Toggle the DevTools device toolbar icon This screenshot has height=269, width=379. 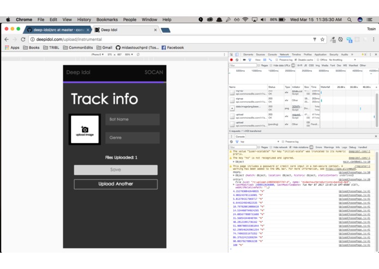coord(237,54)
